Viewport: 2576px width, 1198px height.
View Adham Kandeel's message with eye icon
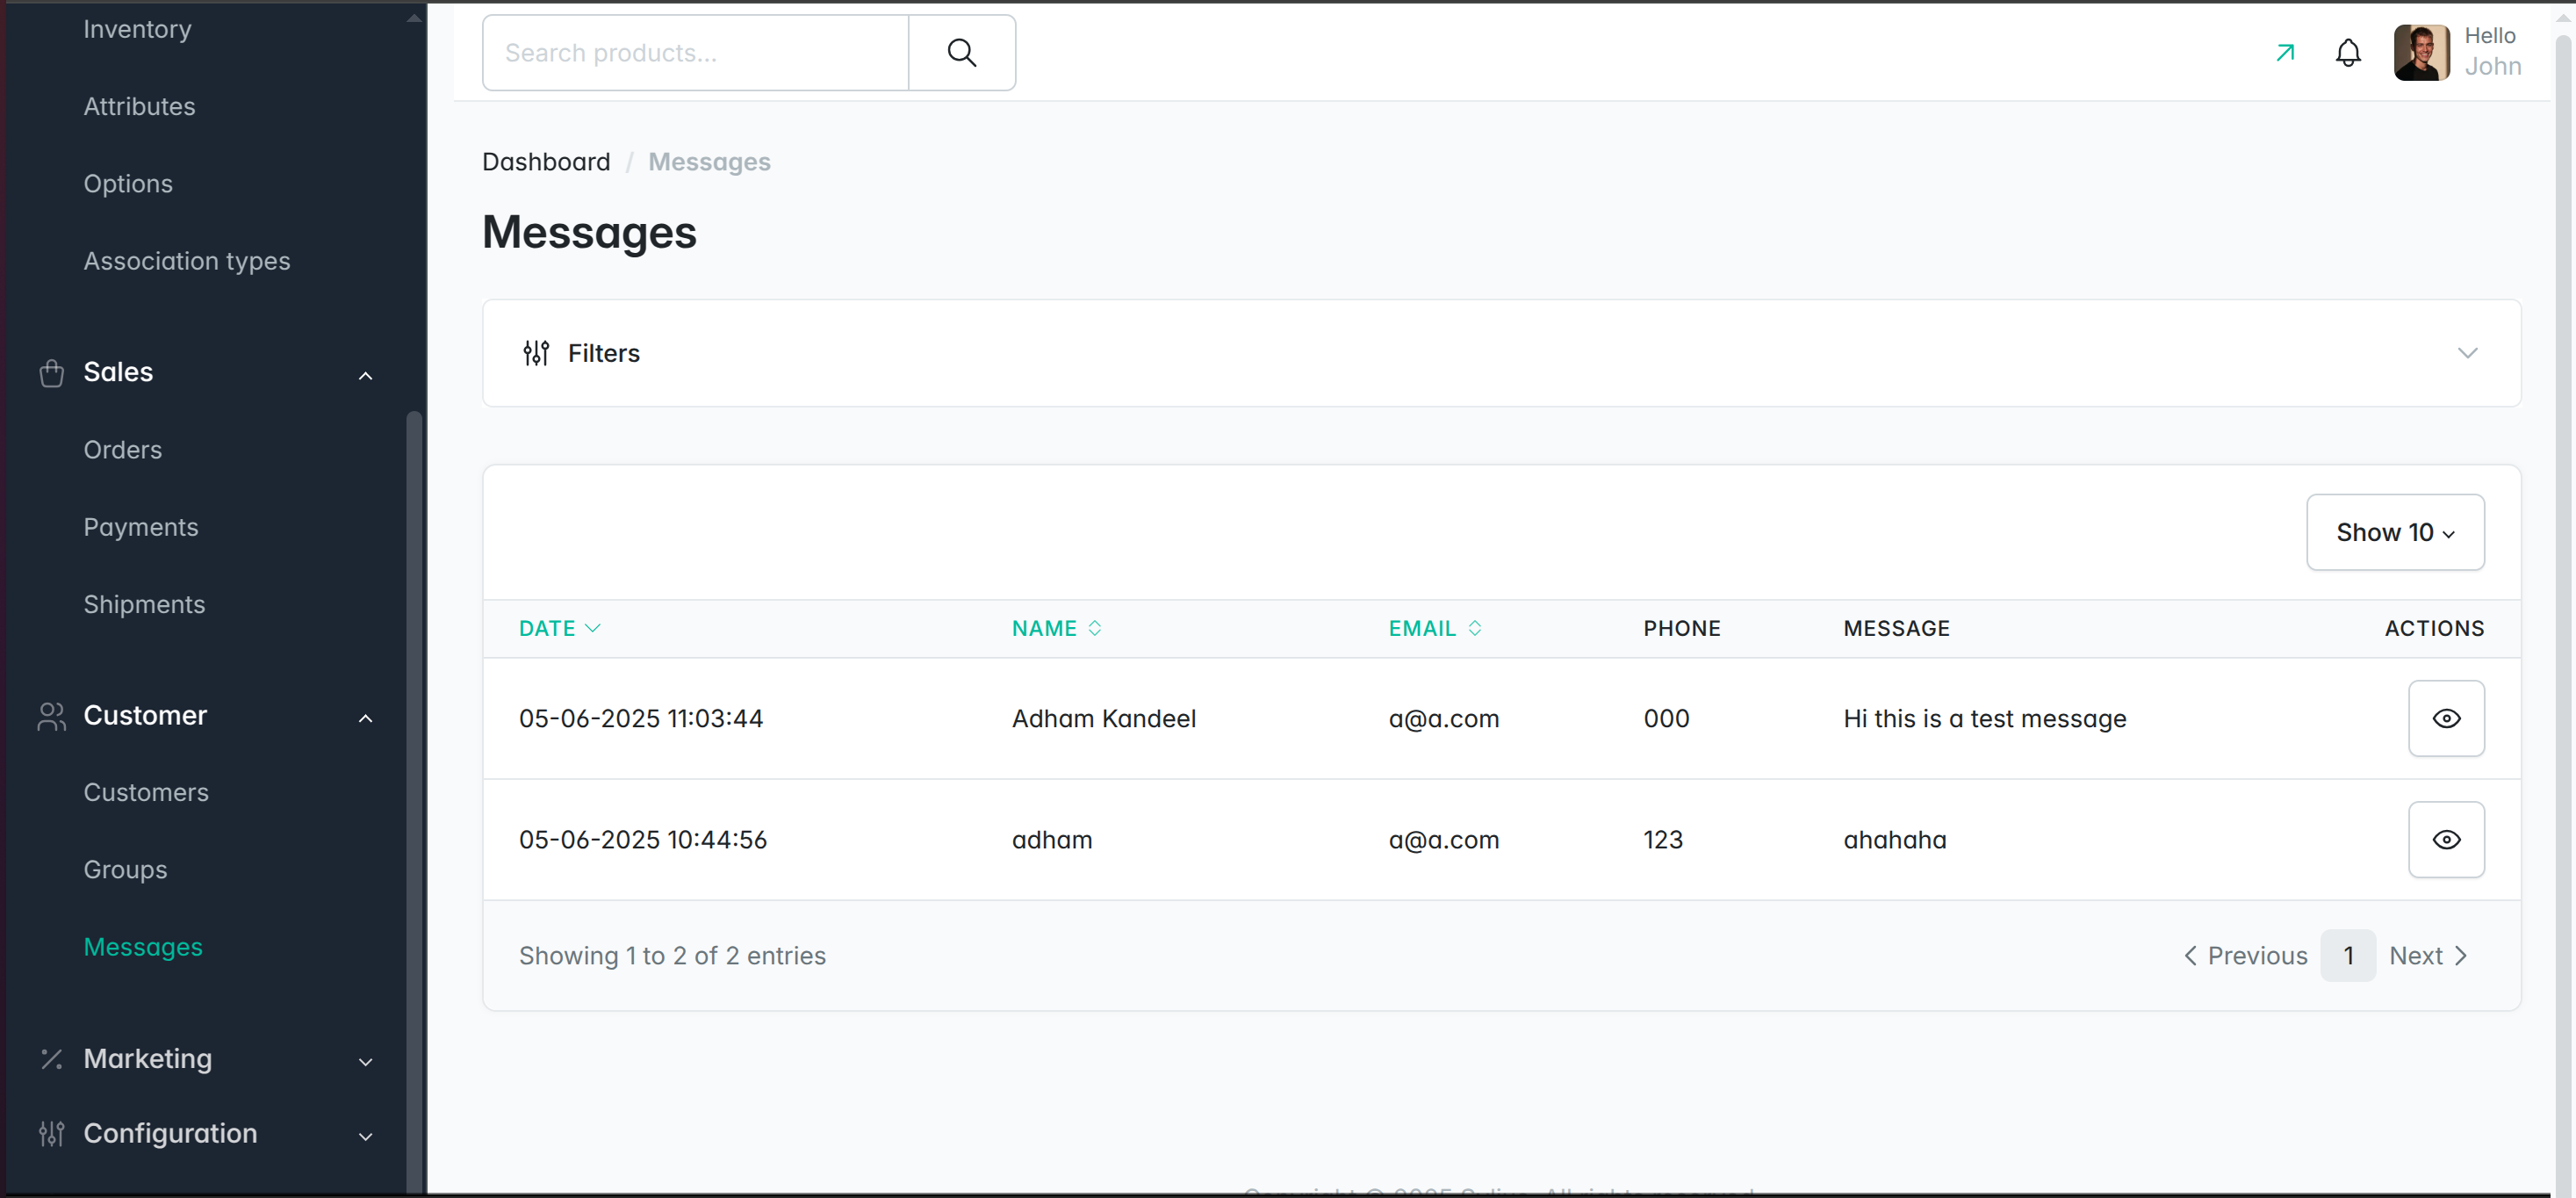pos(2445,718)
